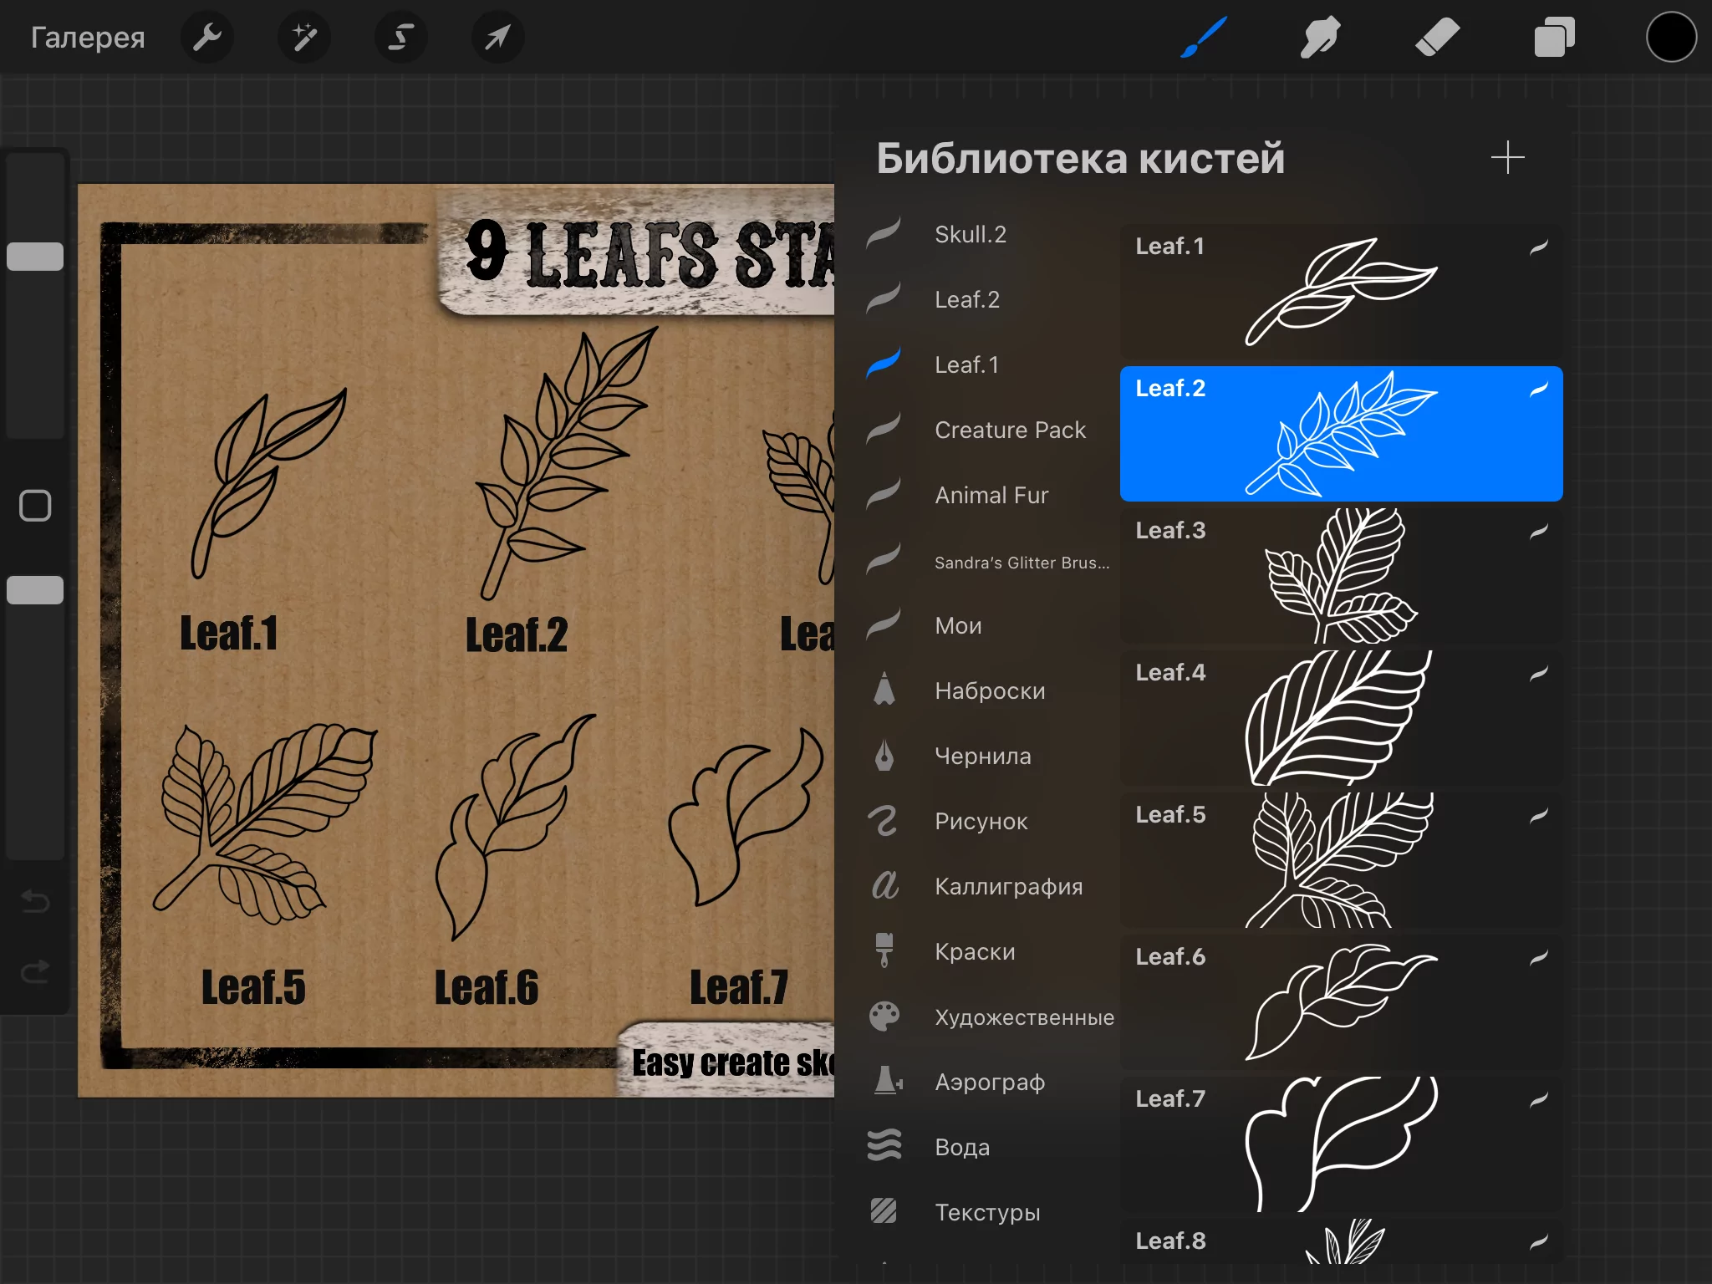1712x1284 pixels.
Task: Click the Чернила ink nib icon
Action: (x=884, y=755)
